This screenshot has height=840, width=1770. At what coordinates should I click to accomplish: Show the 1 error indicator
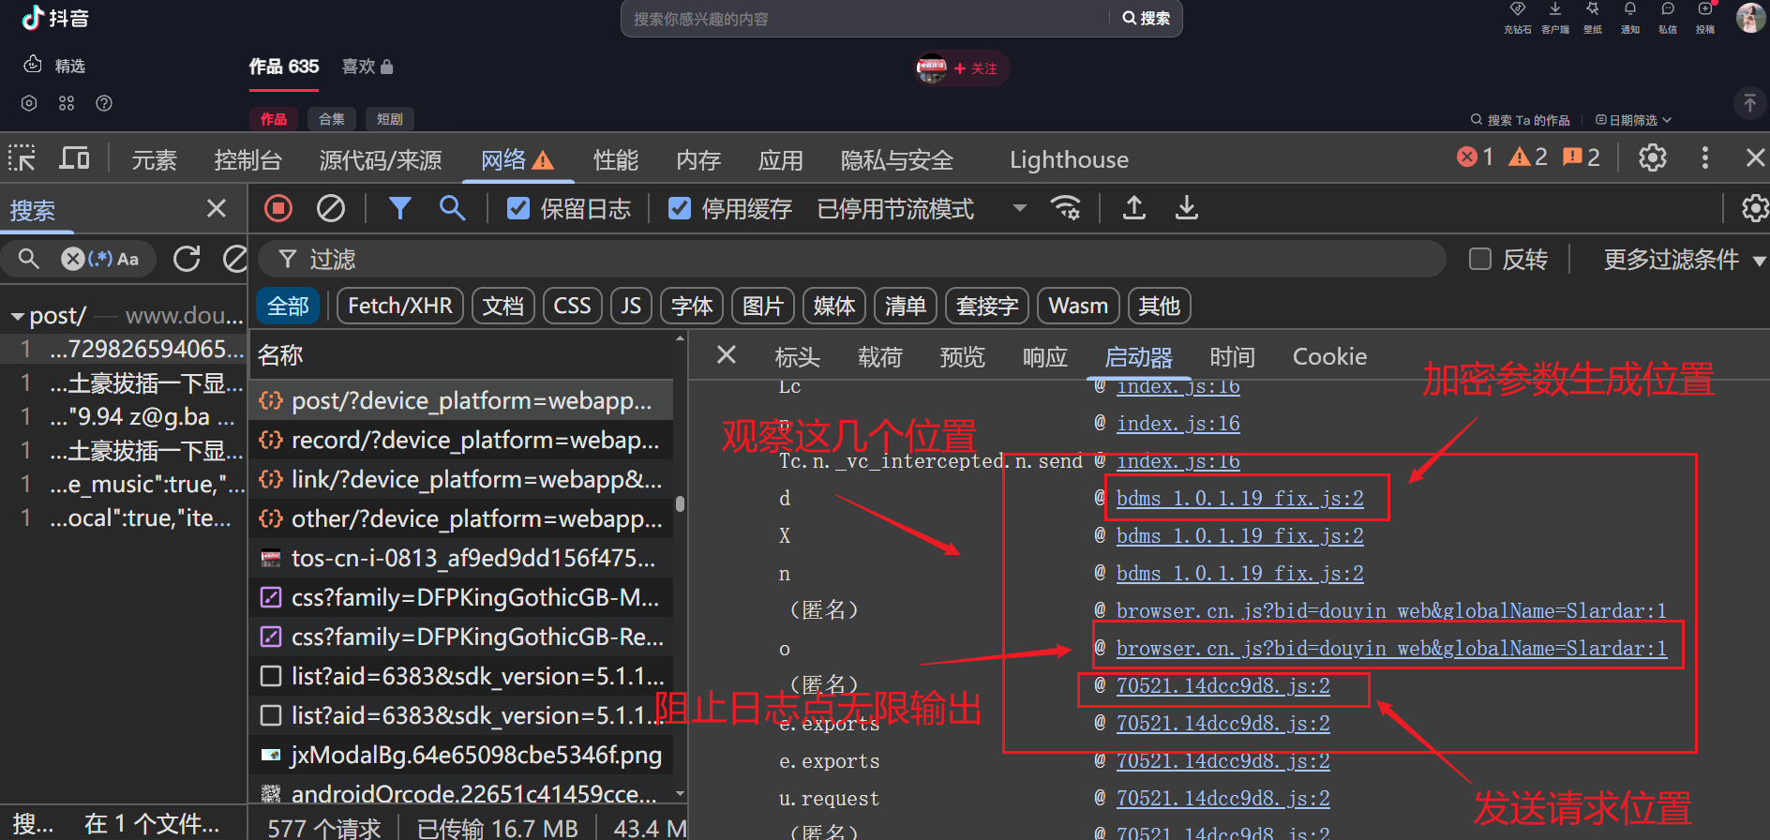1475,157
